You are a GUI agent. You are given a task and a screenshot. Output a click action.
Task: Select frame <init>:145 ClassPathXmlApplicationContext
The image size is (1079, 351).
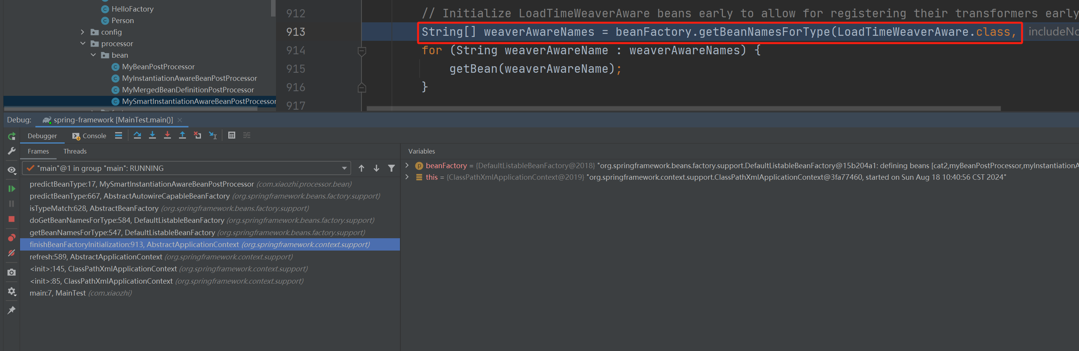pos(210,269)
